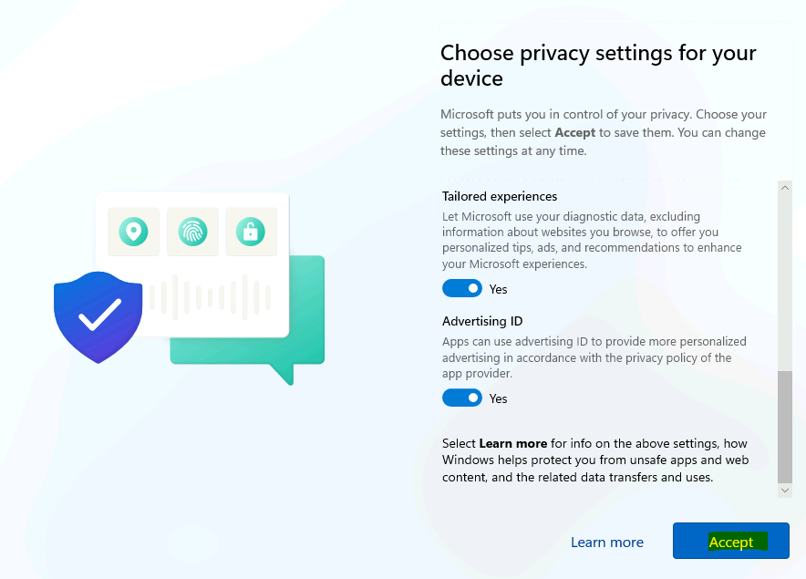Disable the Advertising ID toggle
The height and width of the screenshot is (579, 806).
(462, 398)
